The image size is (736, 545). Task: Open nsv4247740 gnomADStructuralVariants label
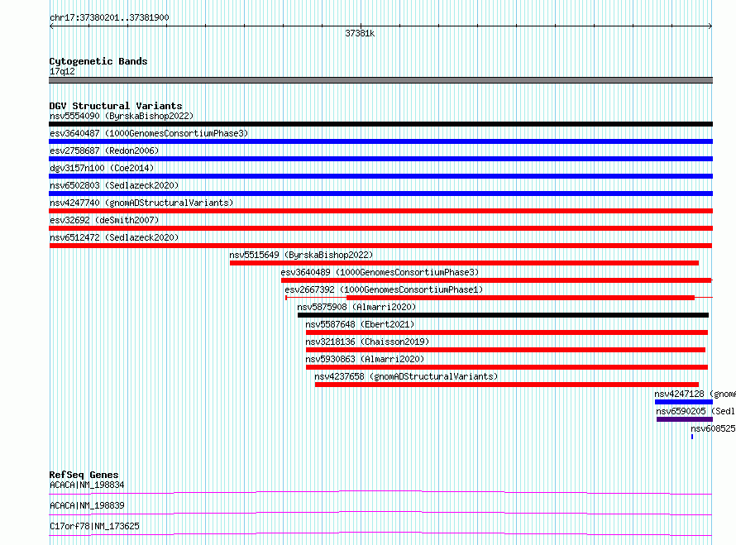pyautogui.click(x=141, y=203)
